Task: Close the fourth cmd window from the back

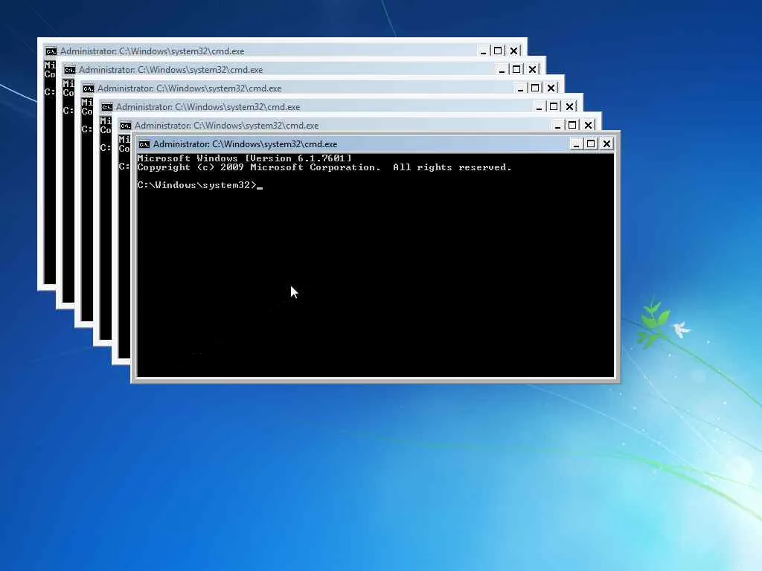Action: [569, 106]
